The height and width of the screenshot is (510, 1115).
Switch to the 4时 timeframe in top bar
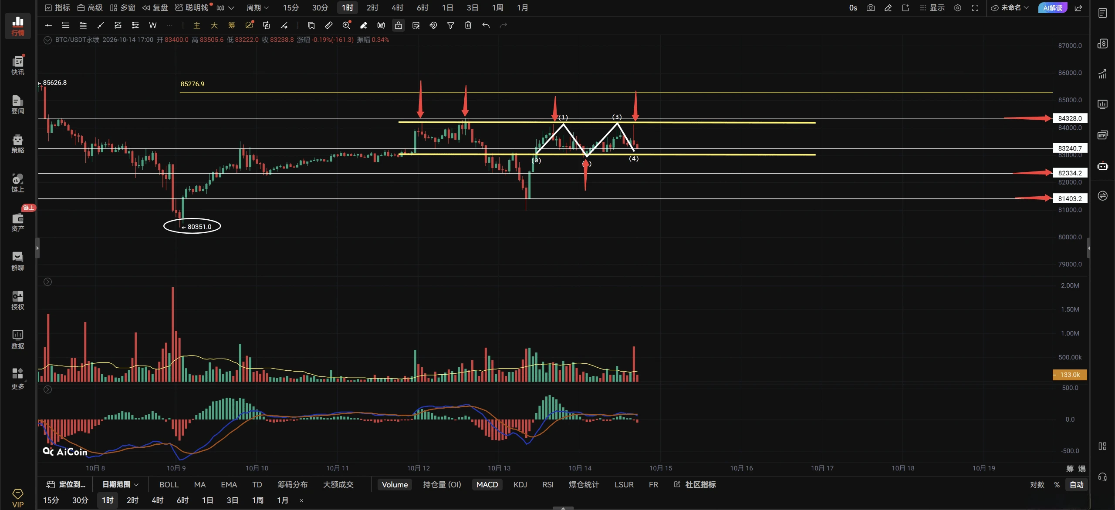[397, 8]
